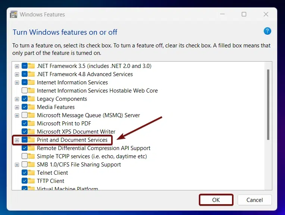This screenshot has height=215, width=285.
Task: Expand the Legacy Components node
Action: (17, 99)
